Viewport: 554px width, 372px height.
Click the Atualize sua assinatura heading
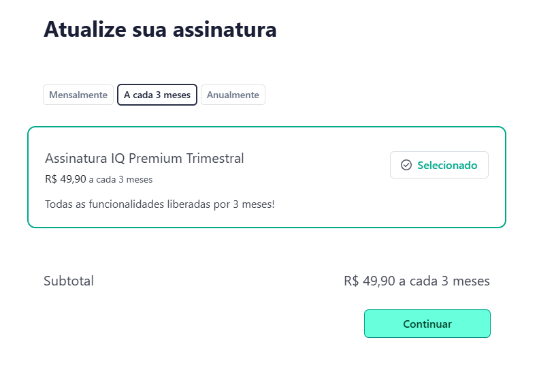point(160,30)
